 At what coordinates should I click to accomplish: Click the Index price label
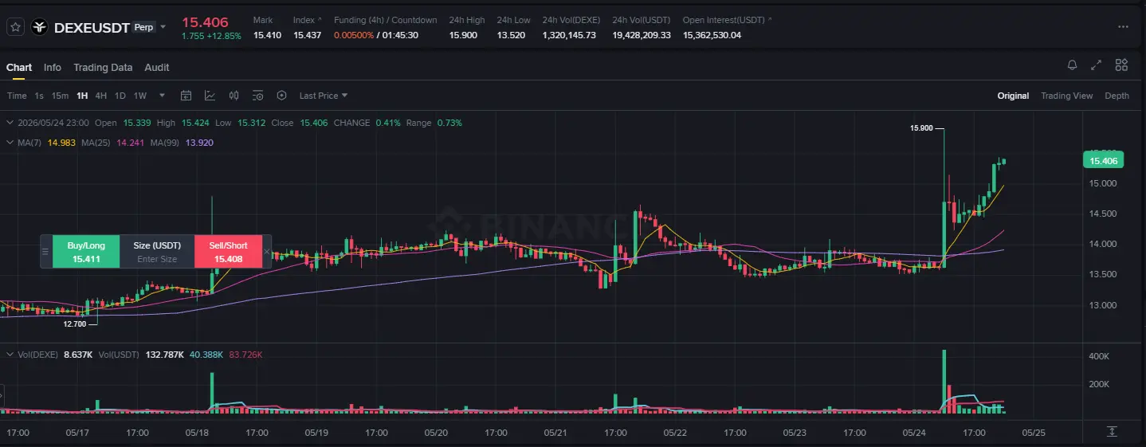tap(304, 20)
